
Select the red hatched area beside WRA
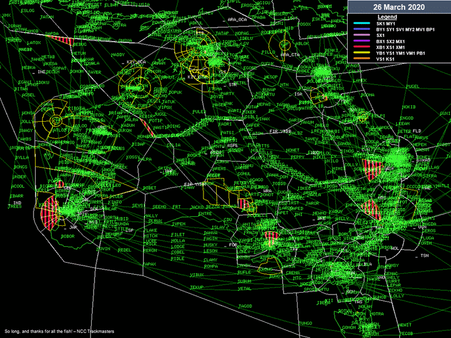click(245, 204)
